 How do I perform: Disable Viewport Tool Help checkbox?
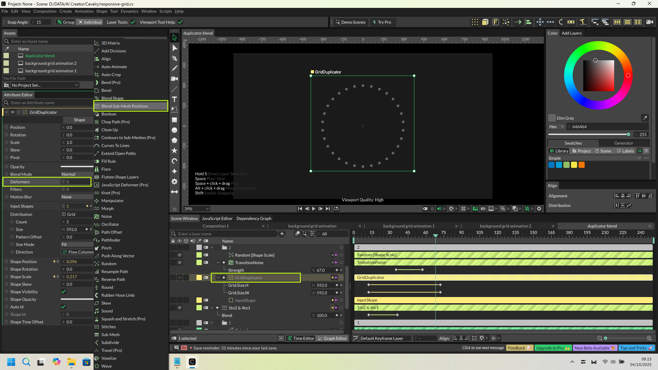[x=180, y=22]
